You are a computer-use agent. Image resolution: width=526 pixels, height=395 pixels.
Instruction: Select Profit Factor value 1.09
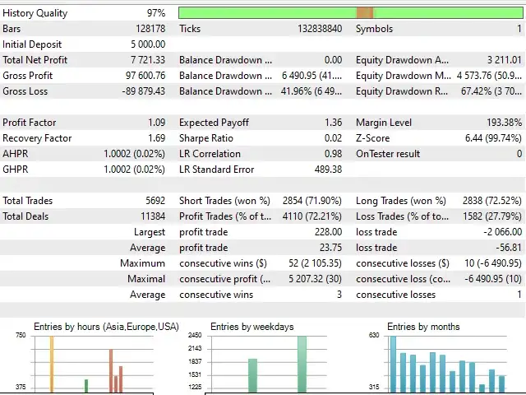(157, 123)
